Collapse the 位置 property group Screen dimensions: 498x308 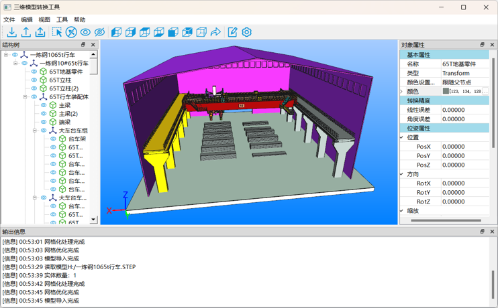click(402, 137)
